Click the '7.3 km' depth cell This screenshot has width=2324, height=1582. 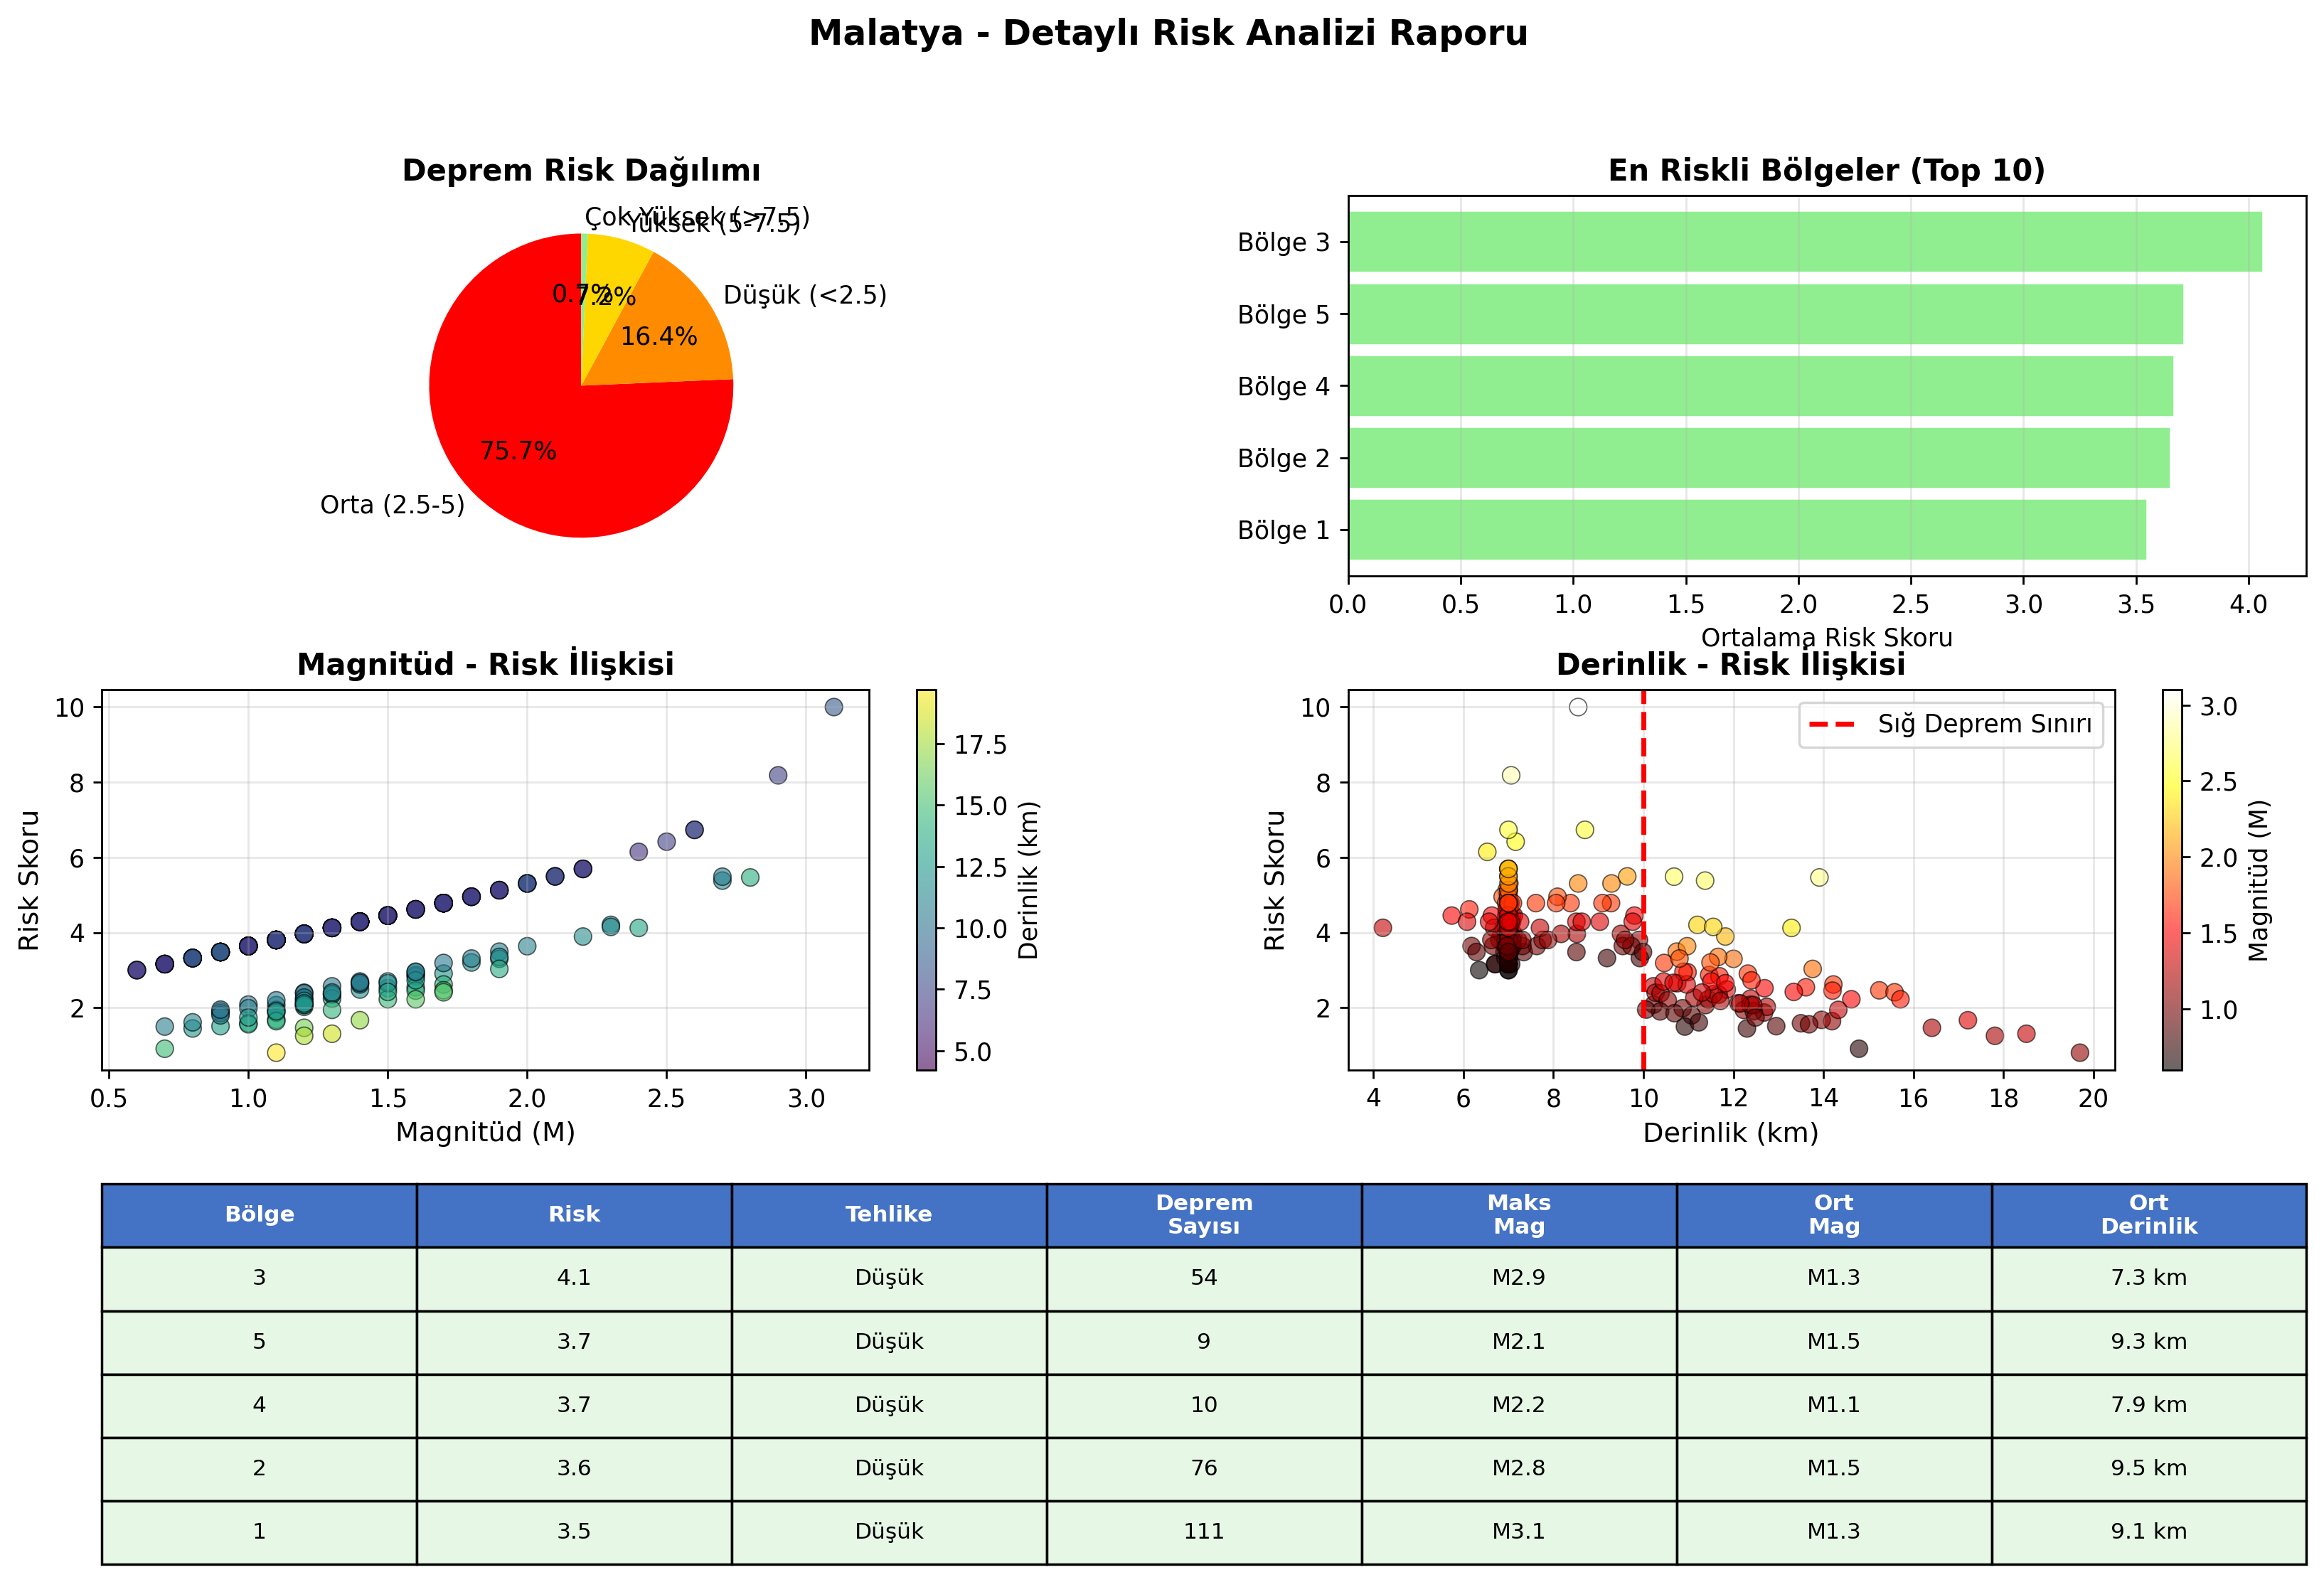(2149, 1278)
